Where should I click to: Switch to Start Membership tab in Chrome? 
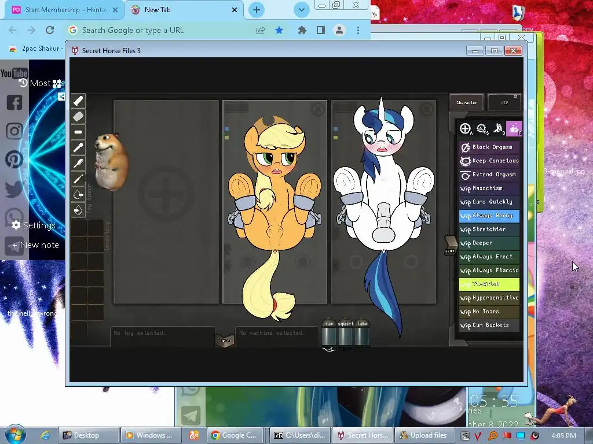[x=64, y=10]
